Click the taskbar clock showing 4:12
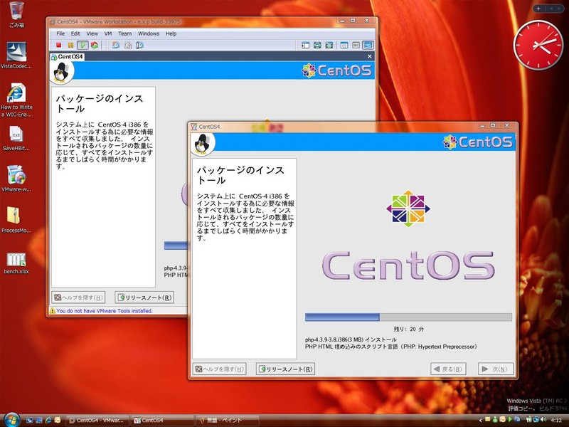Image resolution: width=569 pixels, height=427 pixels. coord(556,421)
